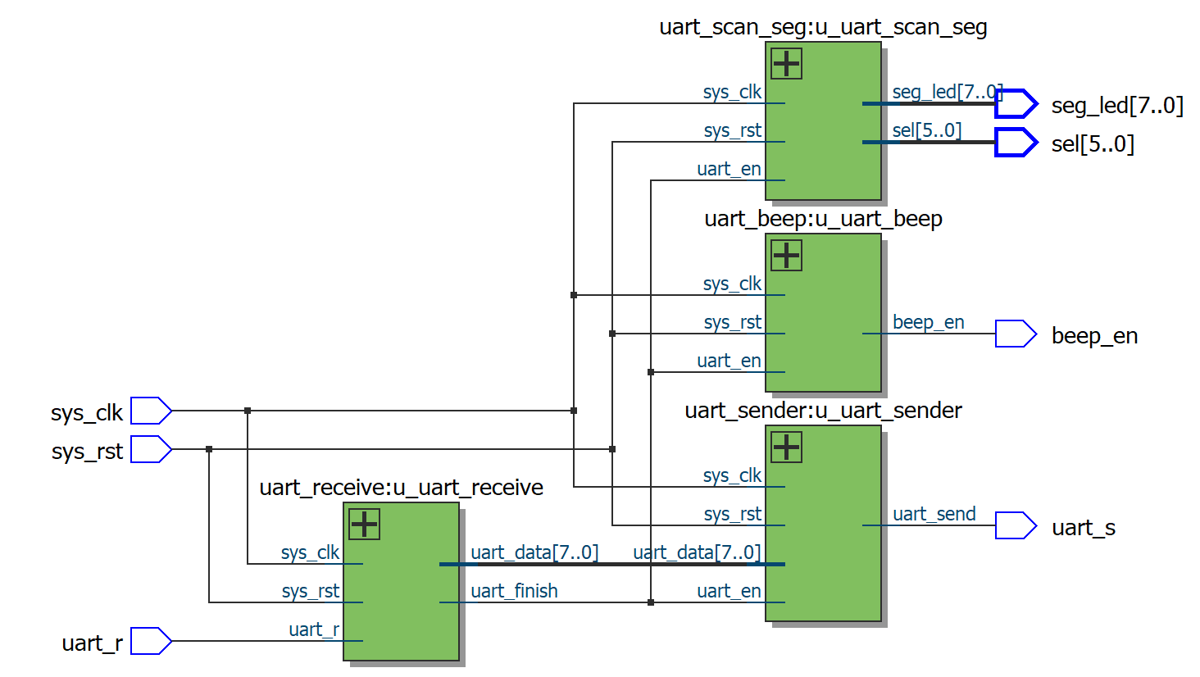Select seg_led[7..0] output port on uart_scan_seg
The width and height of the screenshot is (1200, 677).
[948, 92]
